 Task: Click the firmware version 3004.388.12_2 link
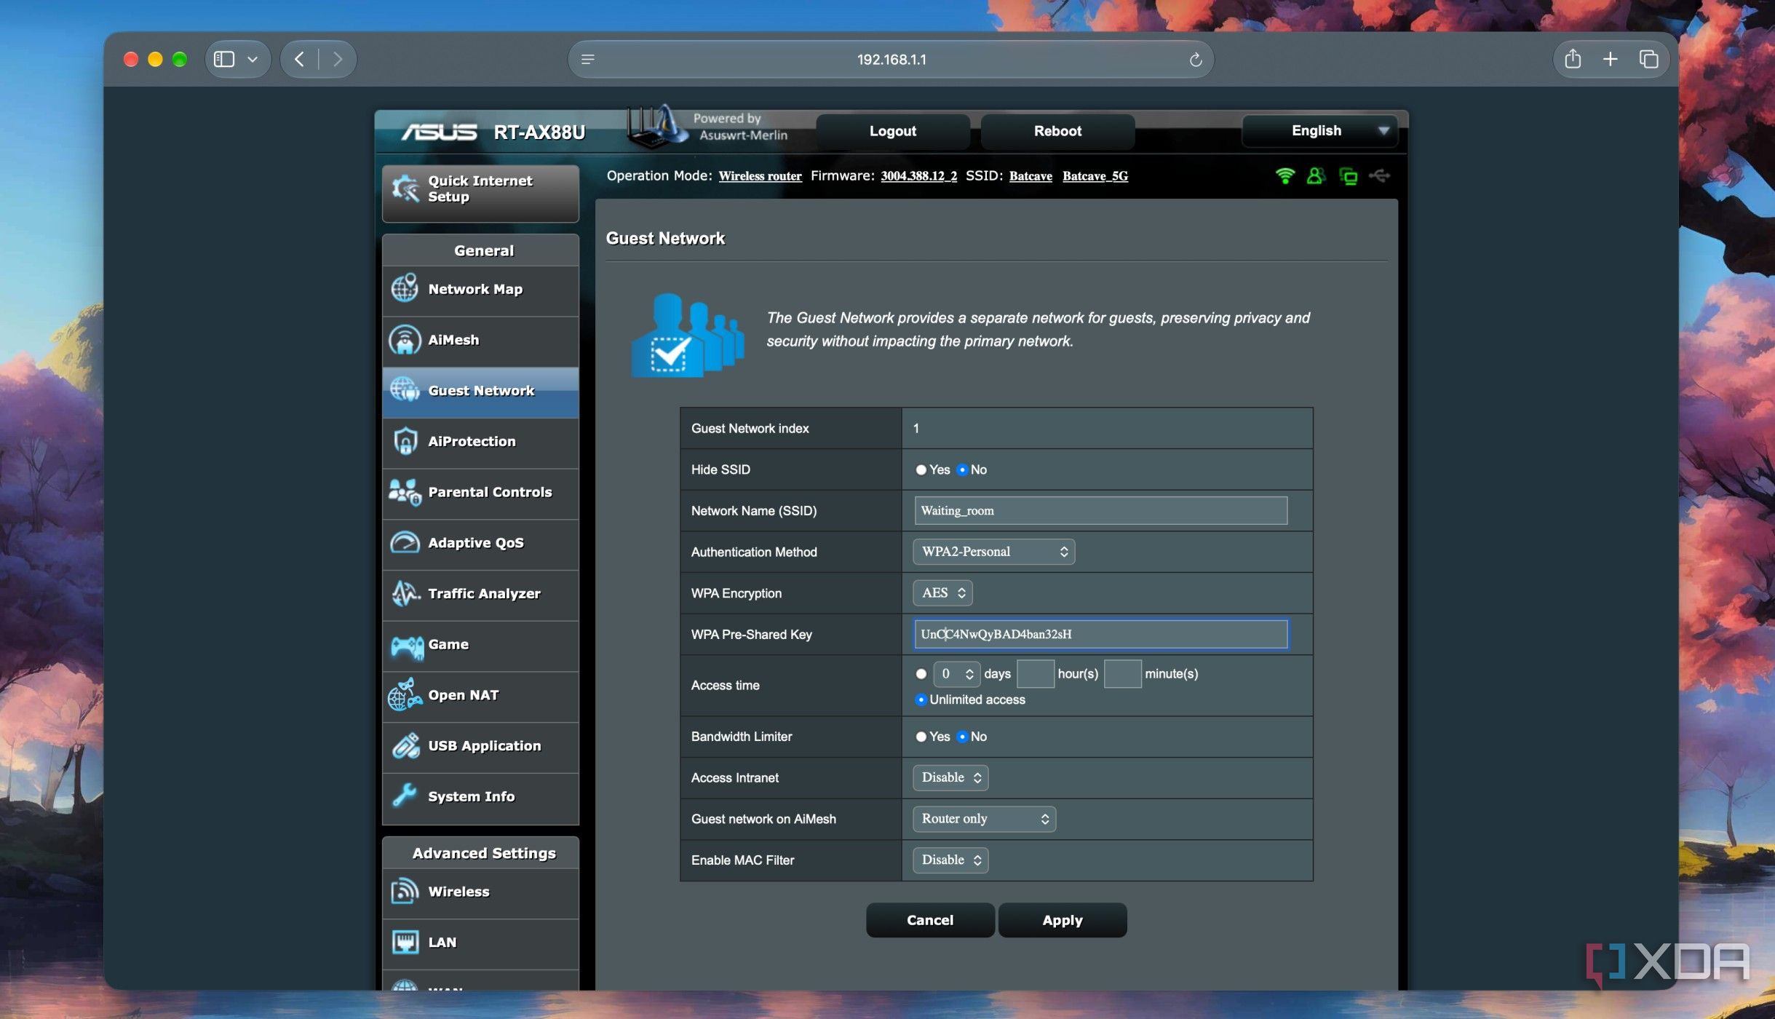(x=918, y=176)
